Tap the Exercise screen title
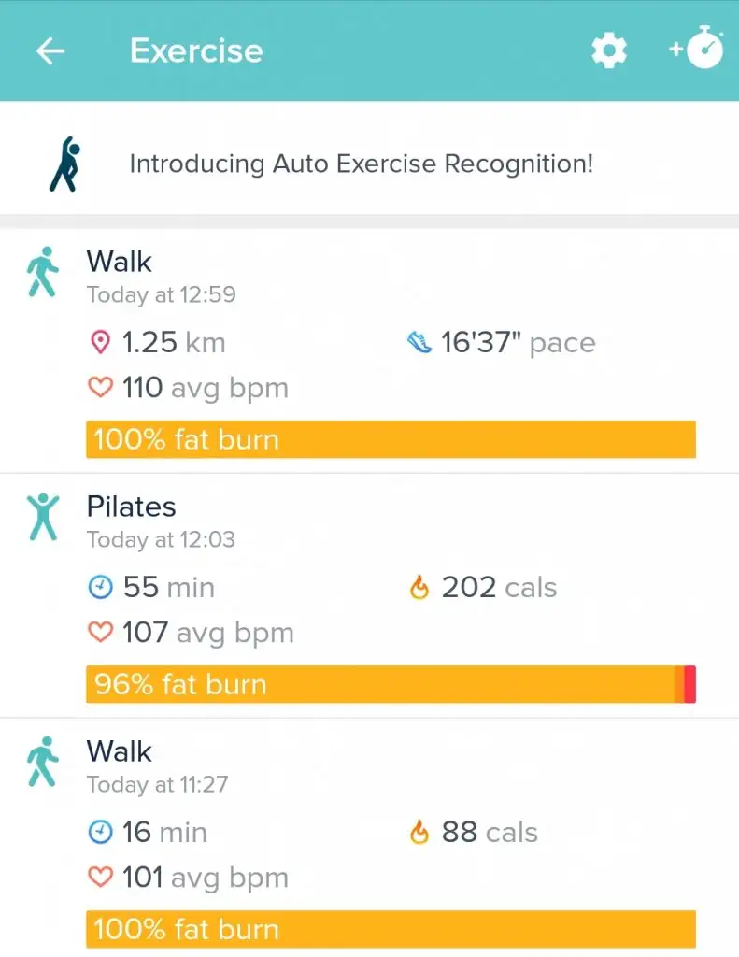Viewport: 739px width, 957px height. click(196, 50)
